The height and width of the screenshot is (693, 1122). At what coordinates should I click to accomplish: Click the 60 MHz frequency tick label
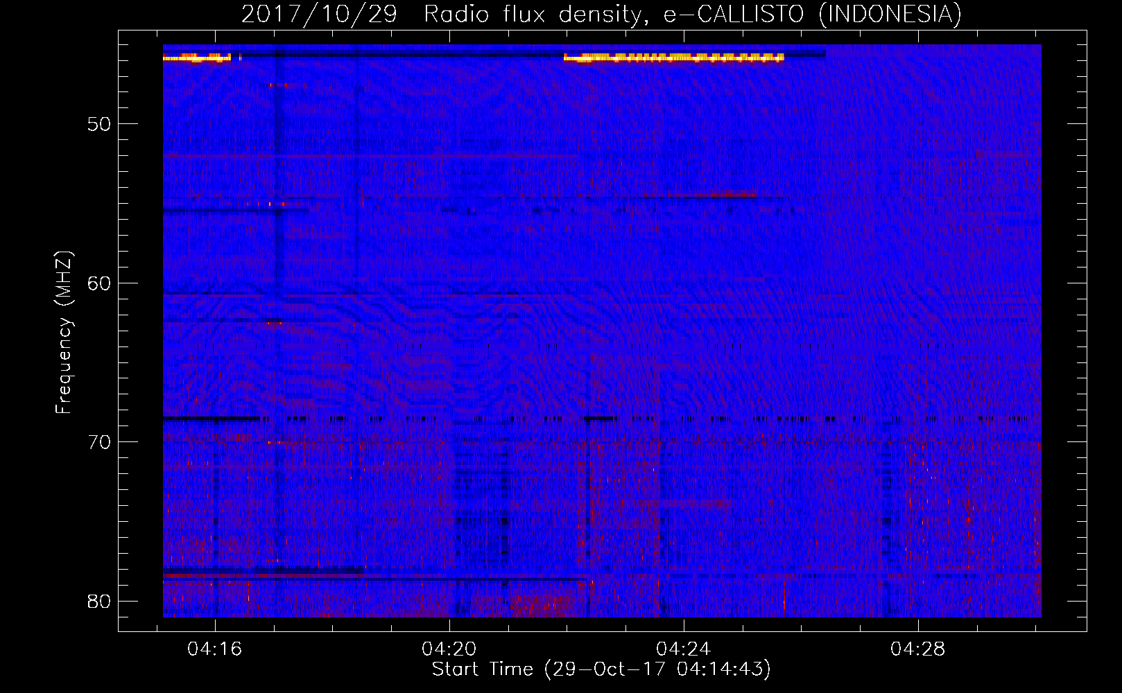tap(99, 283)
